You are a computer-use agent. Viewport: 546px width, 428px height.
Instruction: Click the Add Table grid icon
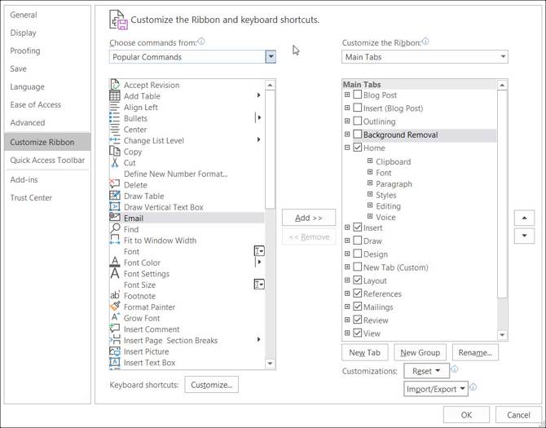pyautogui.click(x=115, y=95)
